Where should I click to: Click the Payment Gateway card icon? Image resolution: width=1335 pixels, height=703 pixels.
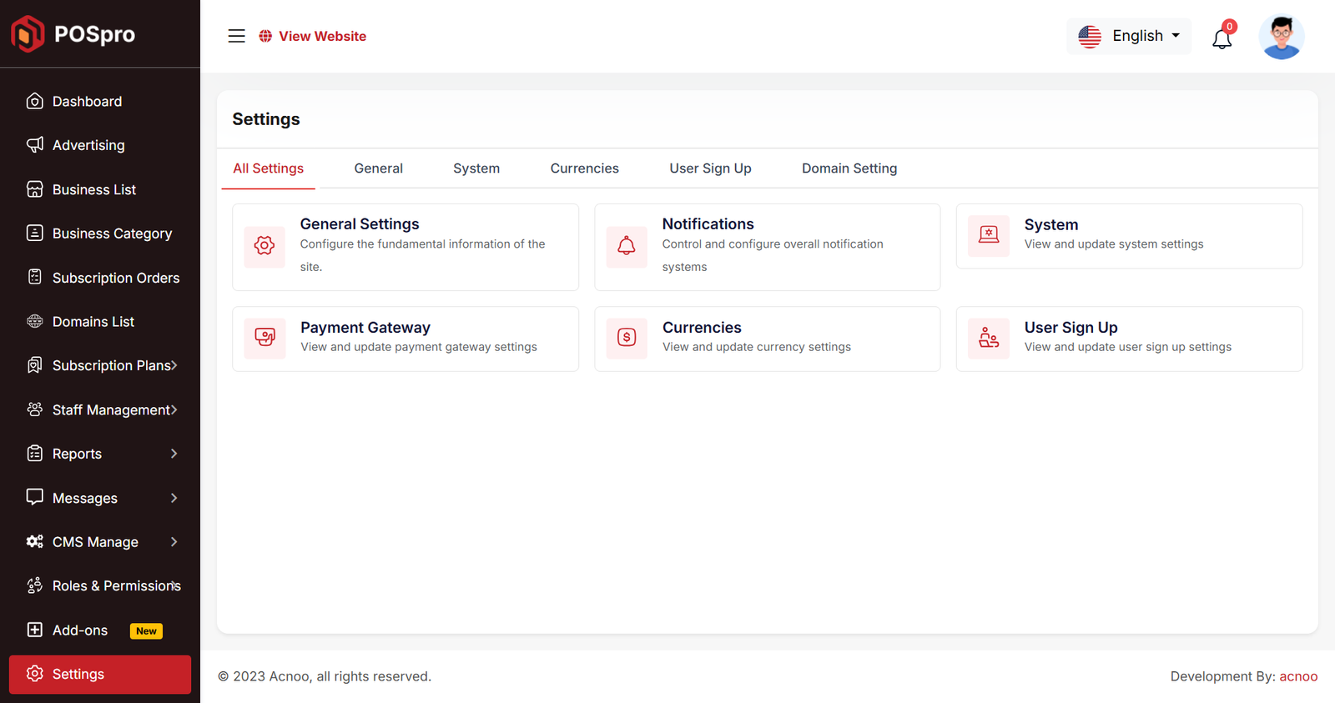click(264, 338)
